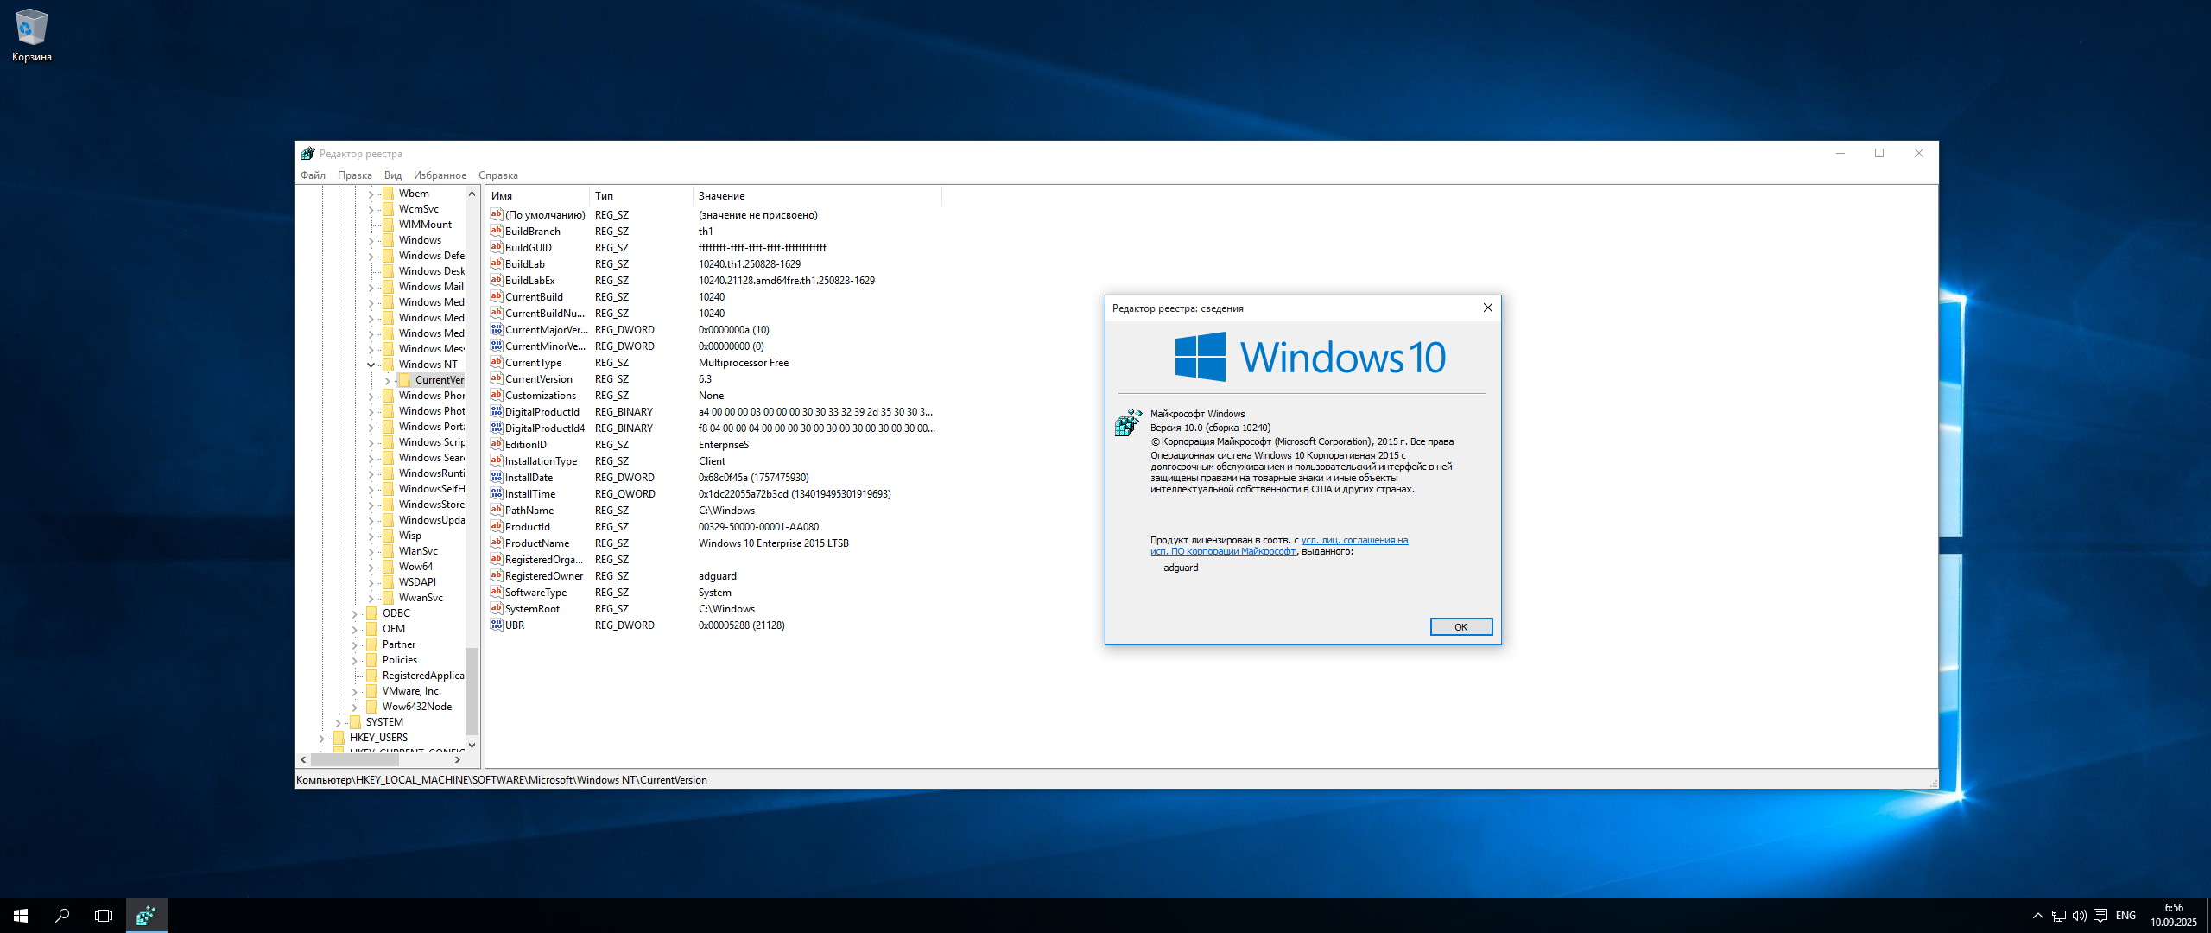Open the Action Center notification icon
Image resolution: width=2211 pixels, height=933 pixels.
(x=2100, y=916)
